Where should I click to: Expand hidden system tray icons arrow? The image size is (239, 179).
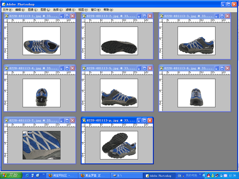point(204,176)
